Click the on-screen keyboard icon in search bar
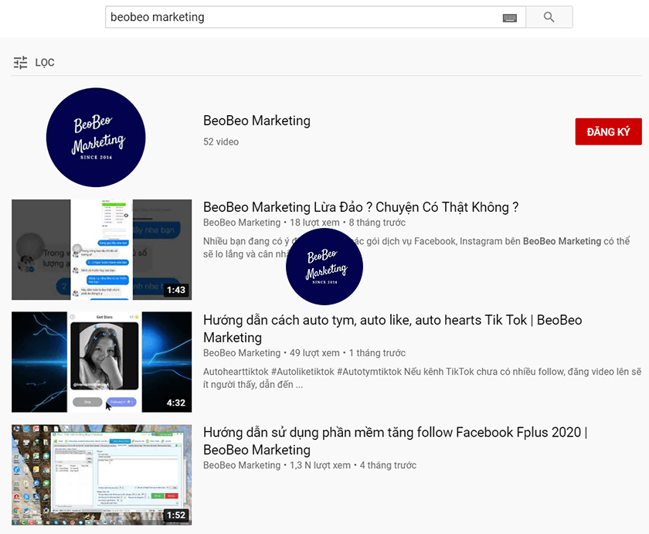Screen dimensions: 649x534 tap(509, 16)
